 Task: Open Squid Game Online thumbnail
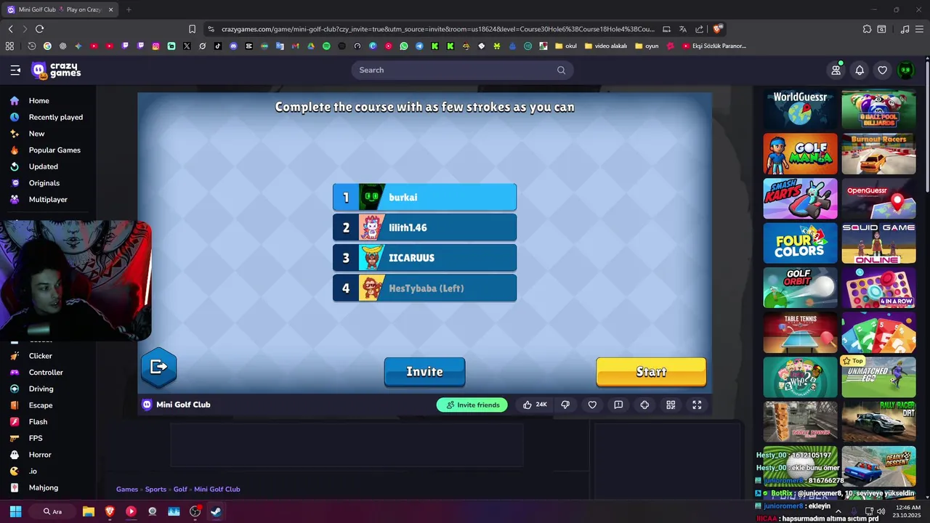(x=878, y=243)
